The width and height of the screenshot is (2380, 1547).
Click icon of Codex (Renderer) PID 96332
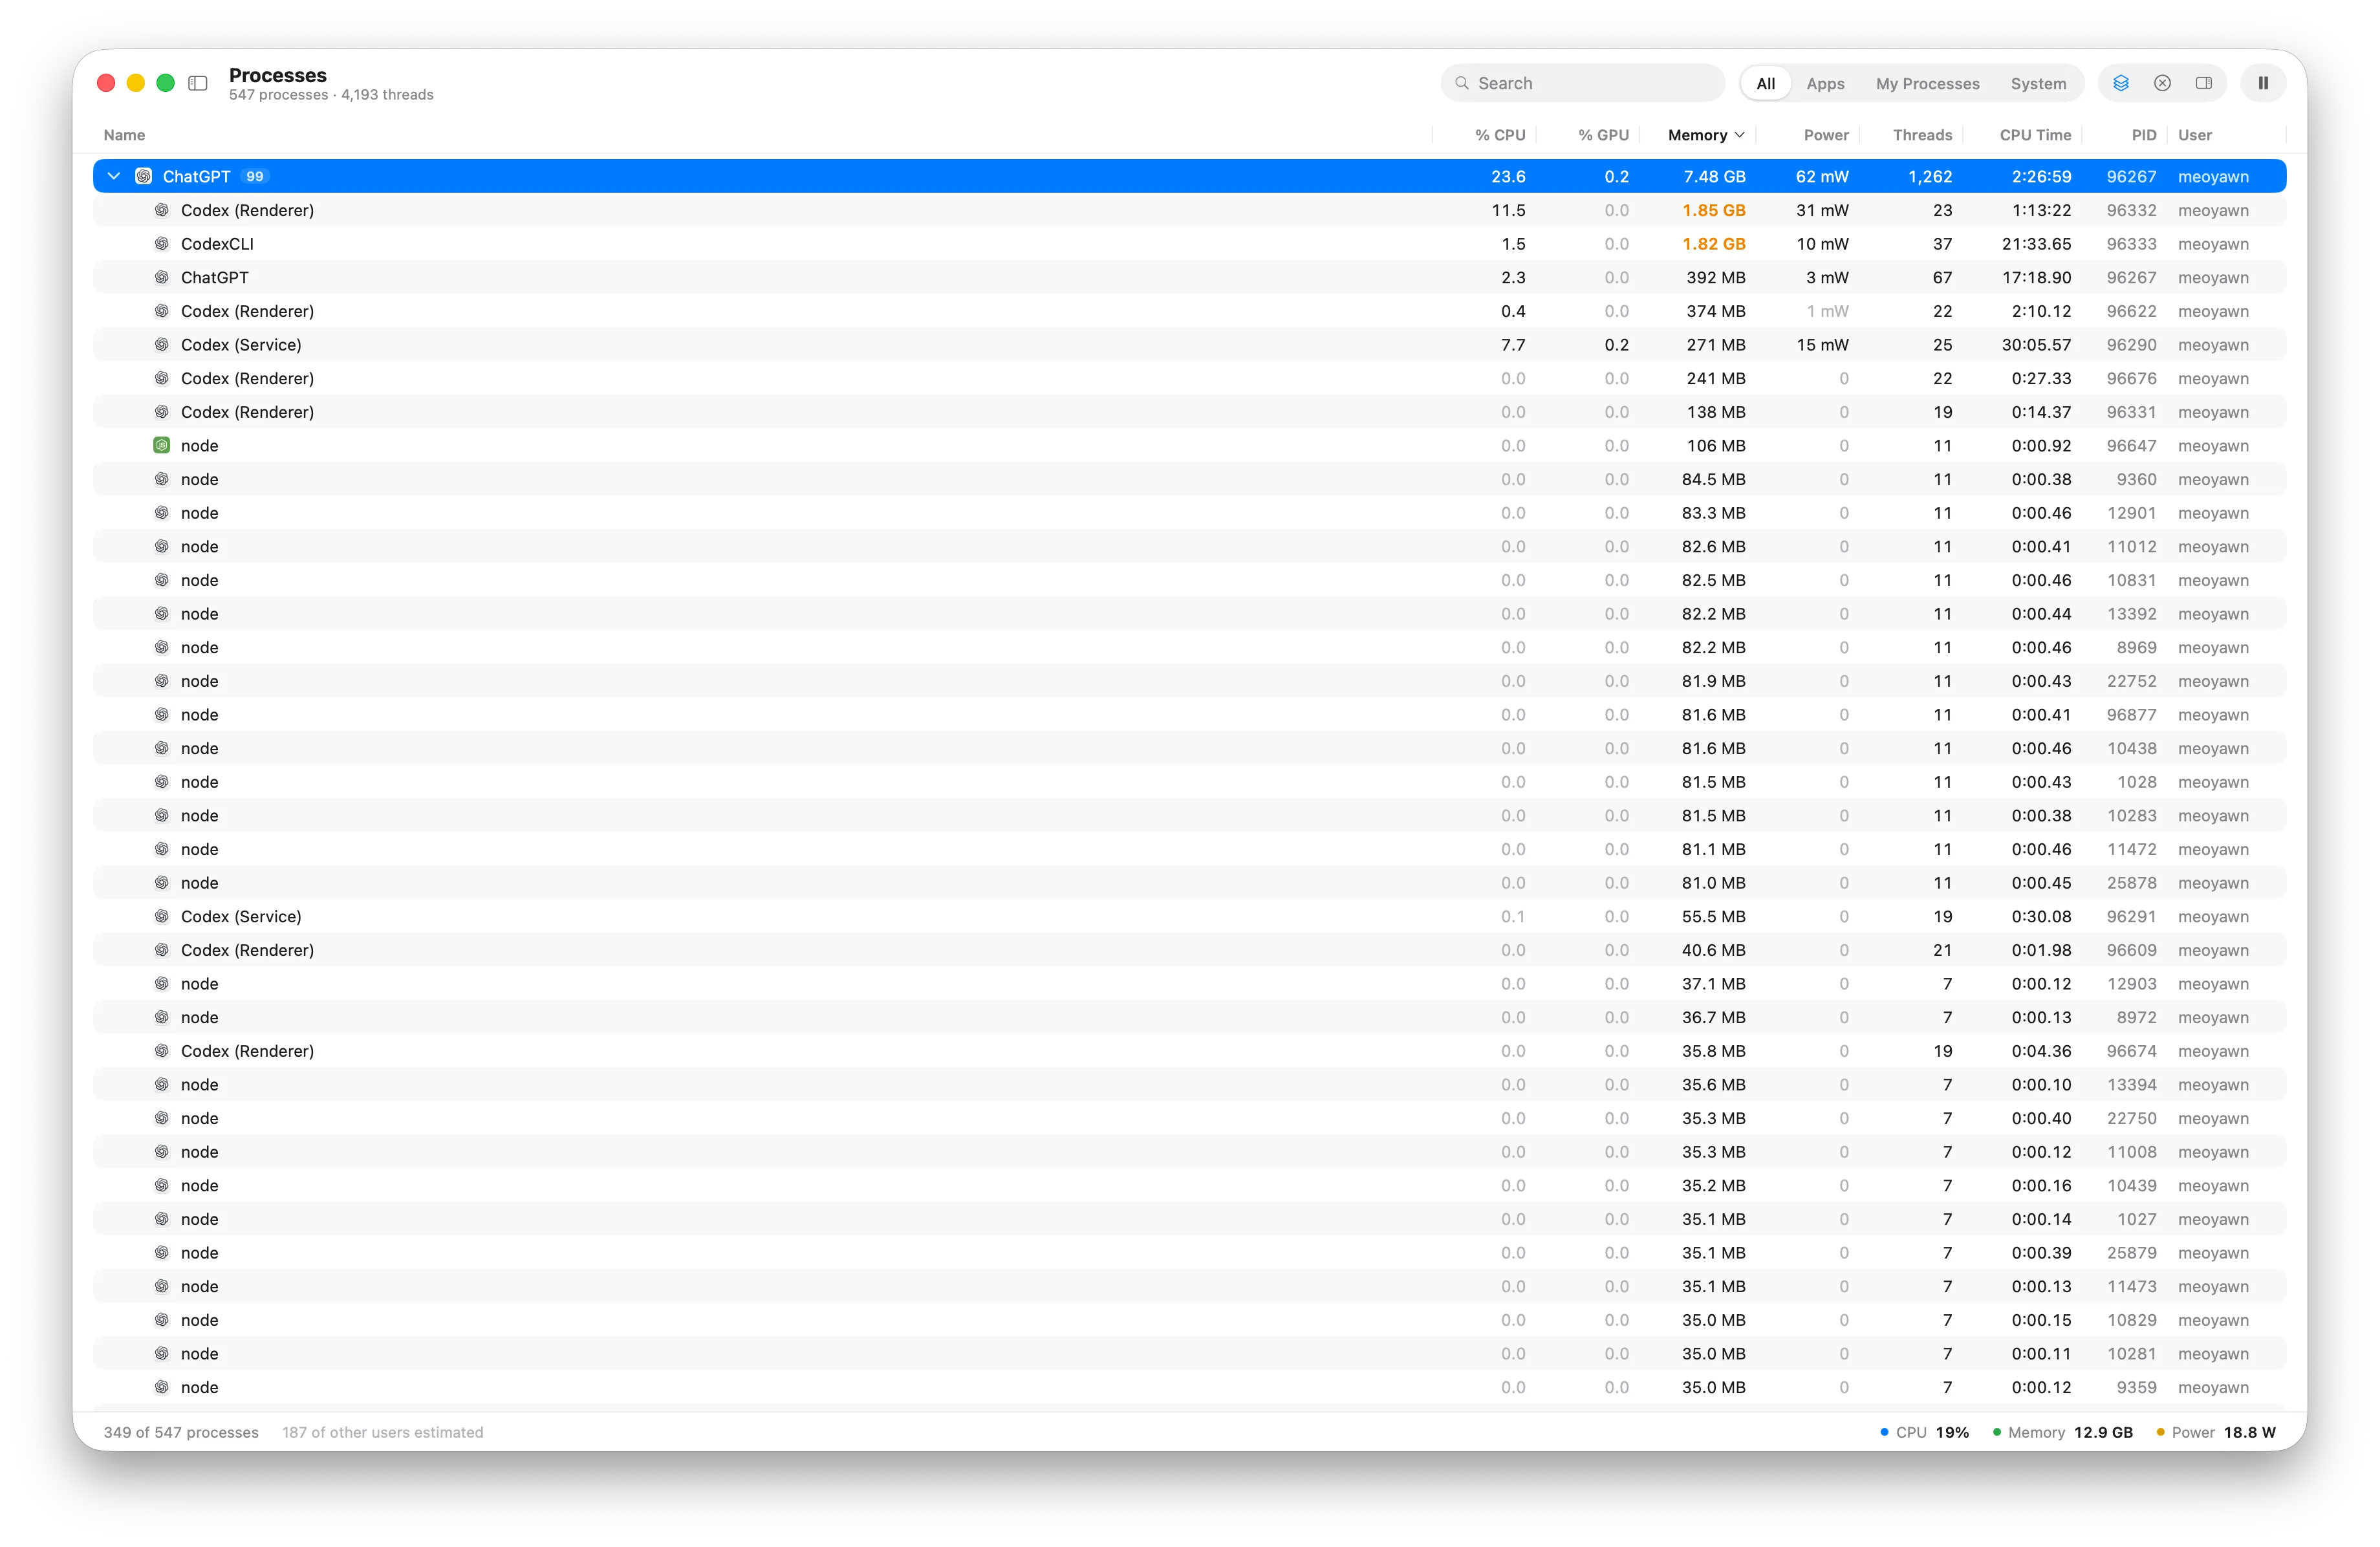pos(161,210)
